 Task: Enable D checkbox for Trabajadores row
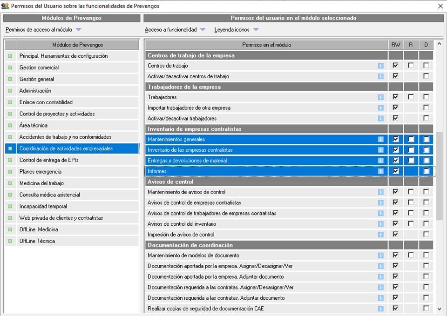click(426, 97)
